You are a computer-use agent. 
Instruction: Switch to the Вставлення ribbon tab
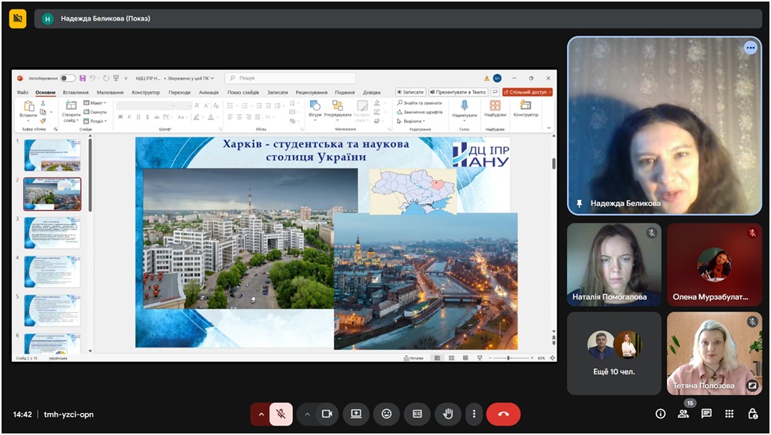(x=76, y=92)
